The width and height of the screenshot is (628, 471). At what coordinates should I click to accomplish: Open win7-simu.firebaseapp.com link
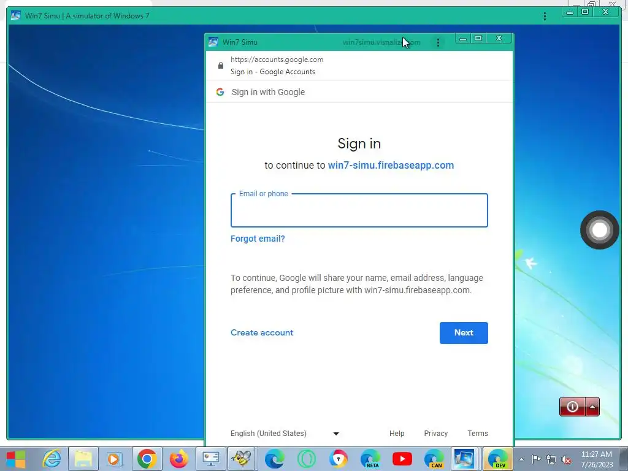pyautogui.click(x=391, y=166)
